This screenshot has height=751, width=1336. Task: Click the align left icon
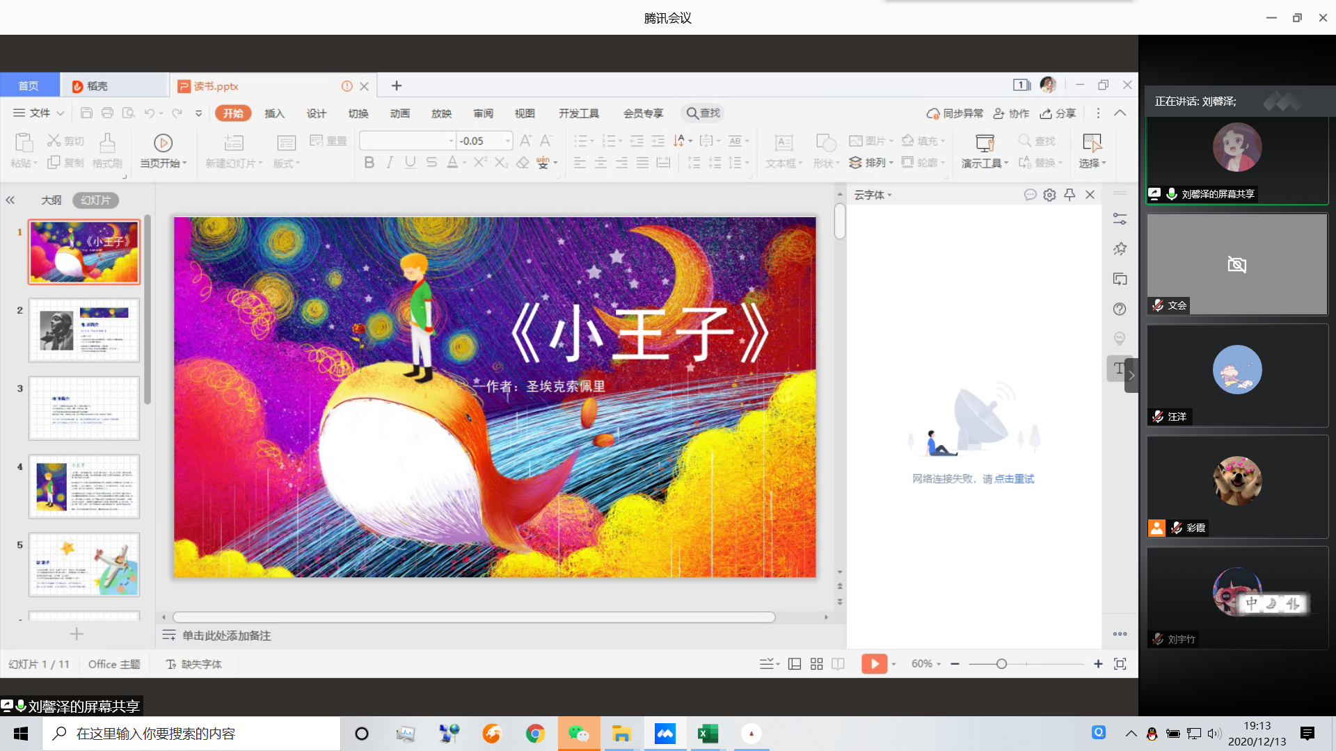point(580,162)
